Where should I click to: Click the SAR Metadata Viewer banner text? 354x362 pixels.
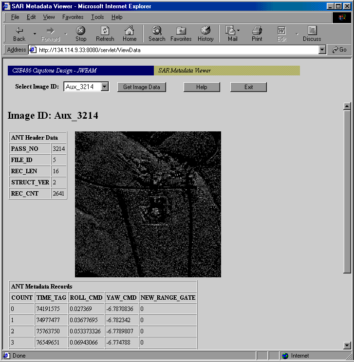pyautogui.click(x=185, y=71)
